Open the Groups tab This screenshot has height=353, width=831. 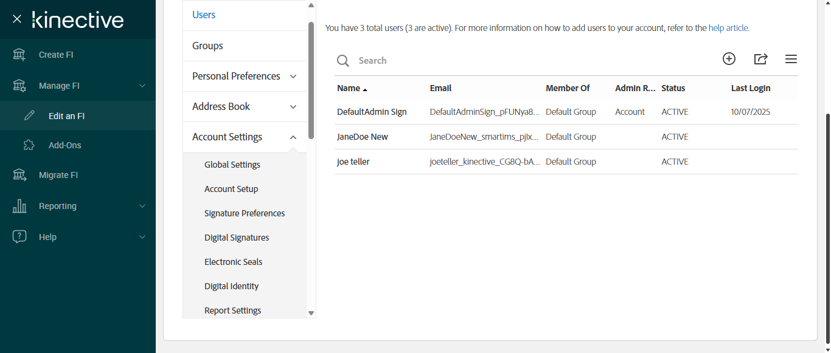point(207,46)
